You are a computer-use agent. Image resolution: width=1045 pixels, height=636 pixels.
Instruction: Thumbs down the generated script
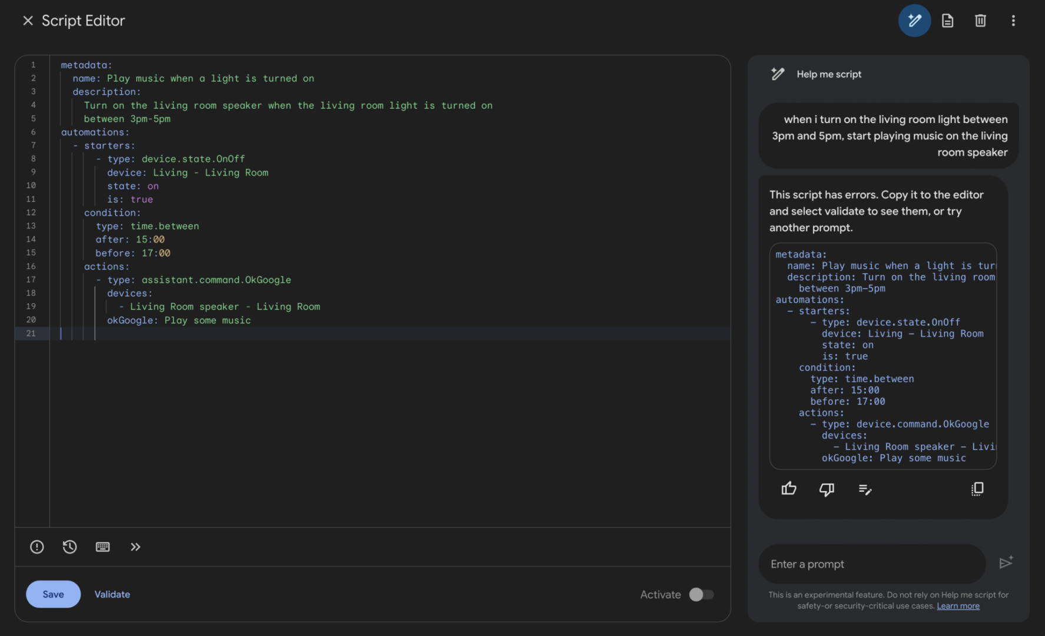pyautogui.click(x=827, y=489)
